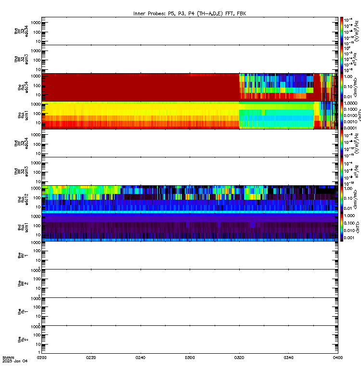Click the '0.0001' color bar tick value

pos(350,128)
